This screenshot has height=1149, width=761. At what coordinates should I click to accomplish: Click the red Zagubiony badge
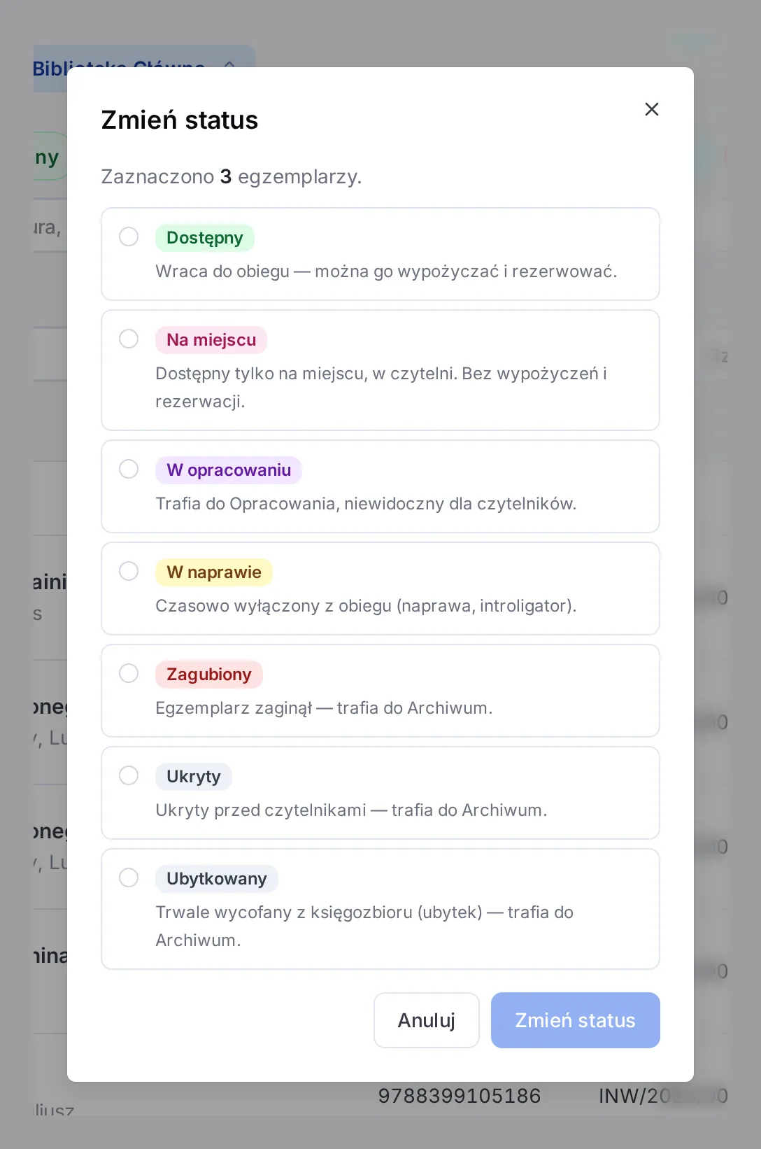208,675
